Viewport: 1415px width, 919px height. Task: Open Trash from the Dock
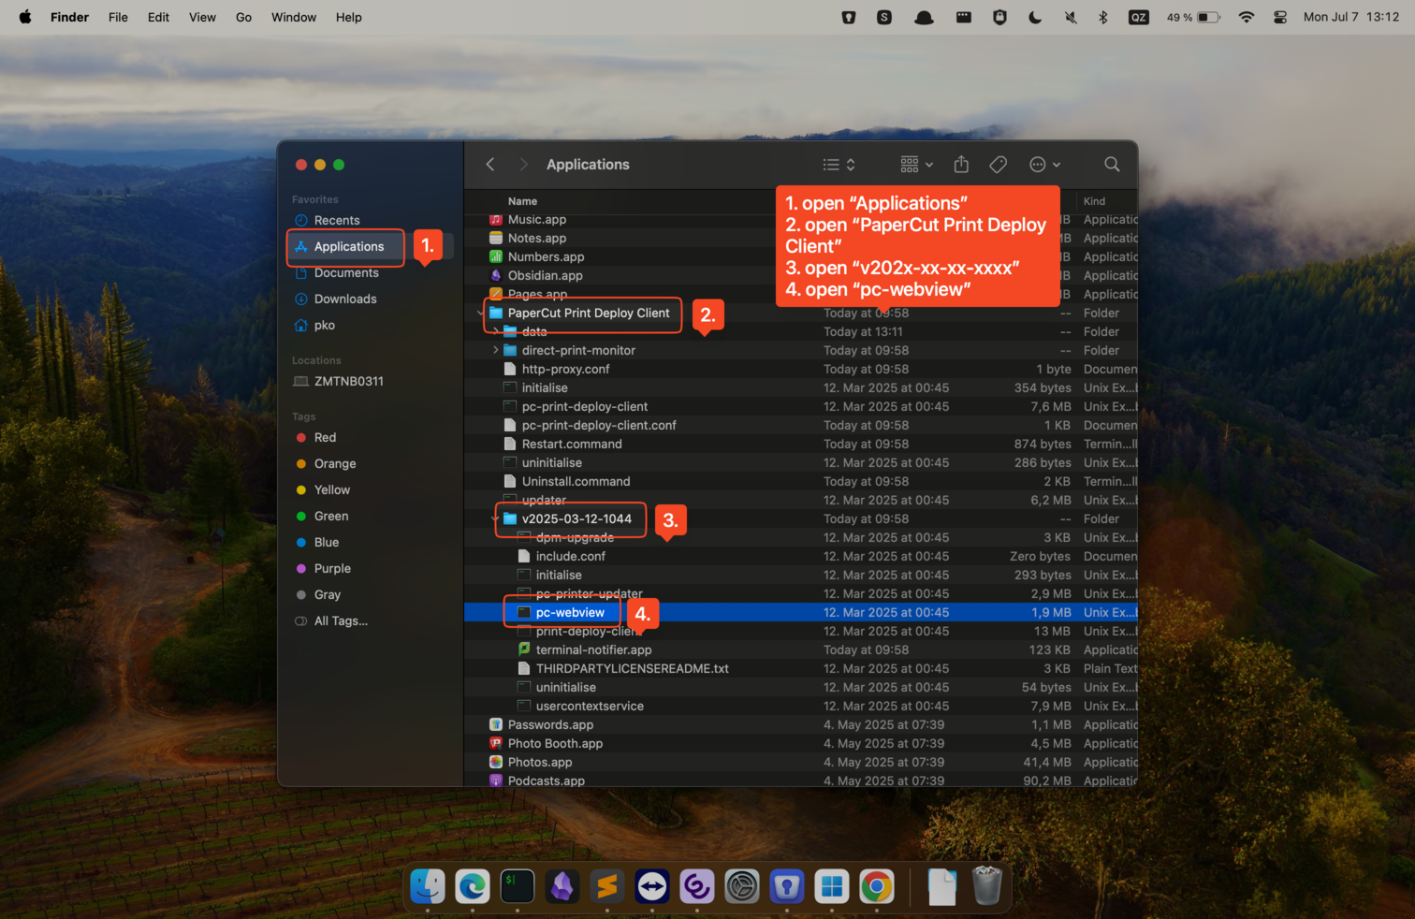tap(987, 886)
